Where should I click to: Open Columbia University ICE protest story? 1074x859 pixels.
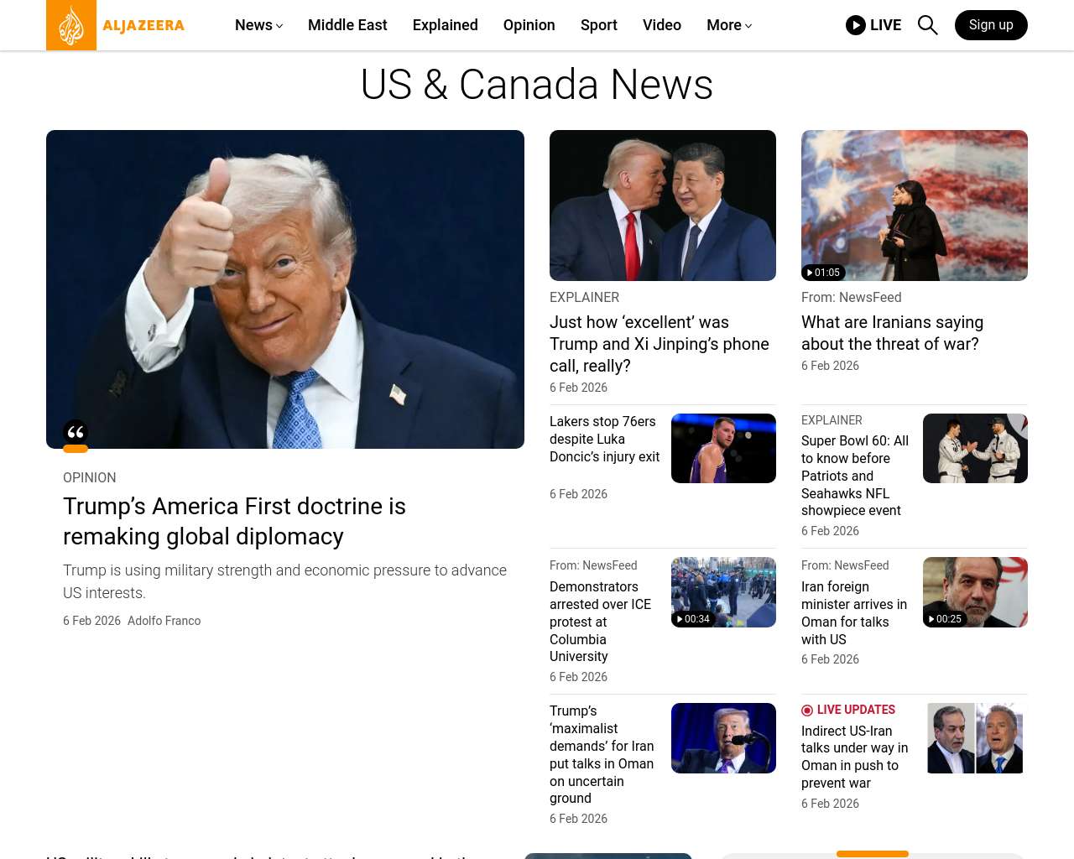pos(601,622)
